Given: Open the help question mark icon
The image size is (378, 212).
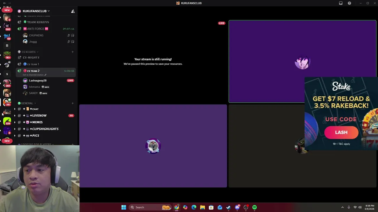Looking at the screenshot, I should 350,3.
